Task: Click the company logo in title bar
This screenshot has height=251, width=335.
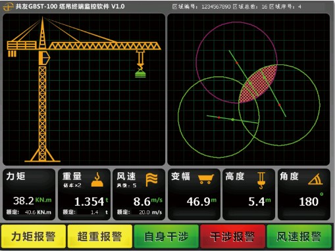Action: coord(9,7)
